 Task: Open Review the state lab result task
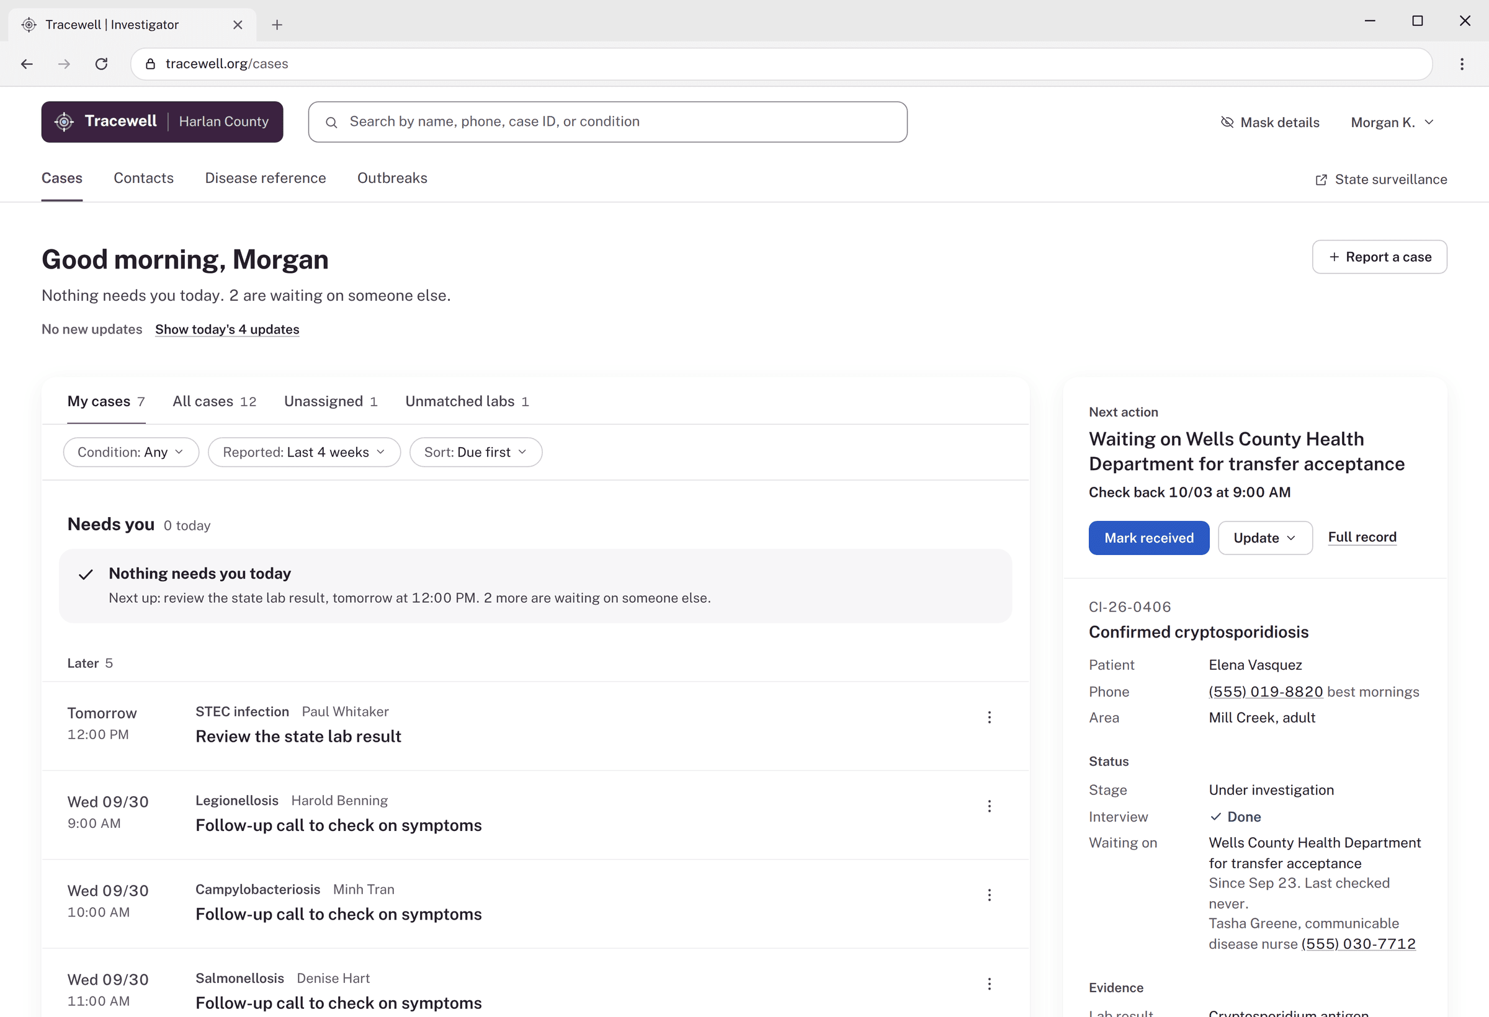pos(535,726)
